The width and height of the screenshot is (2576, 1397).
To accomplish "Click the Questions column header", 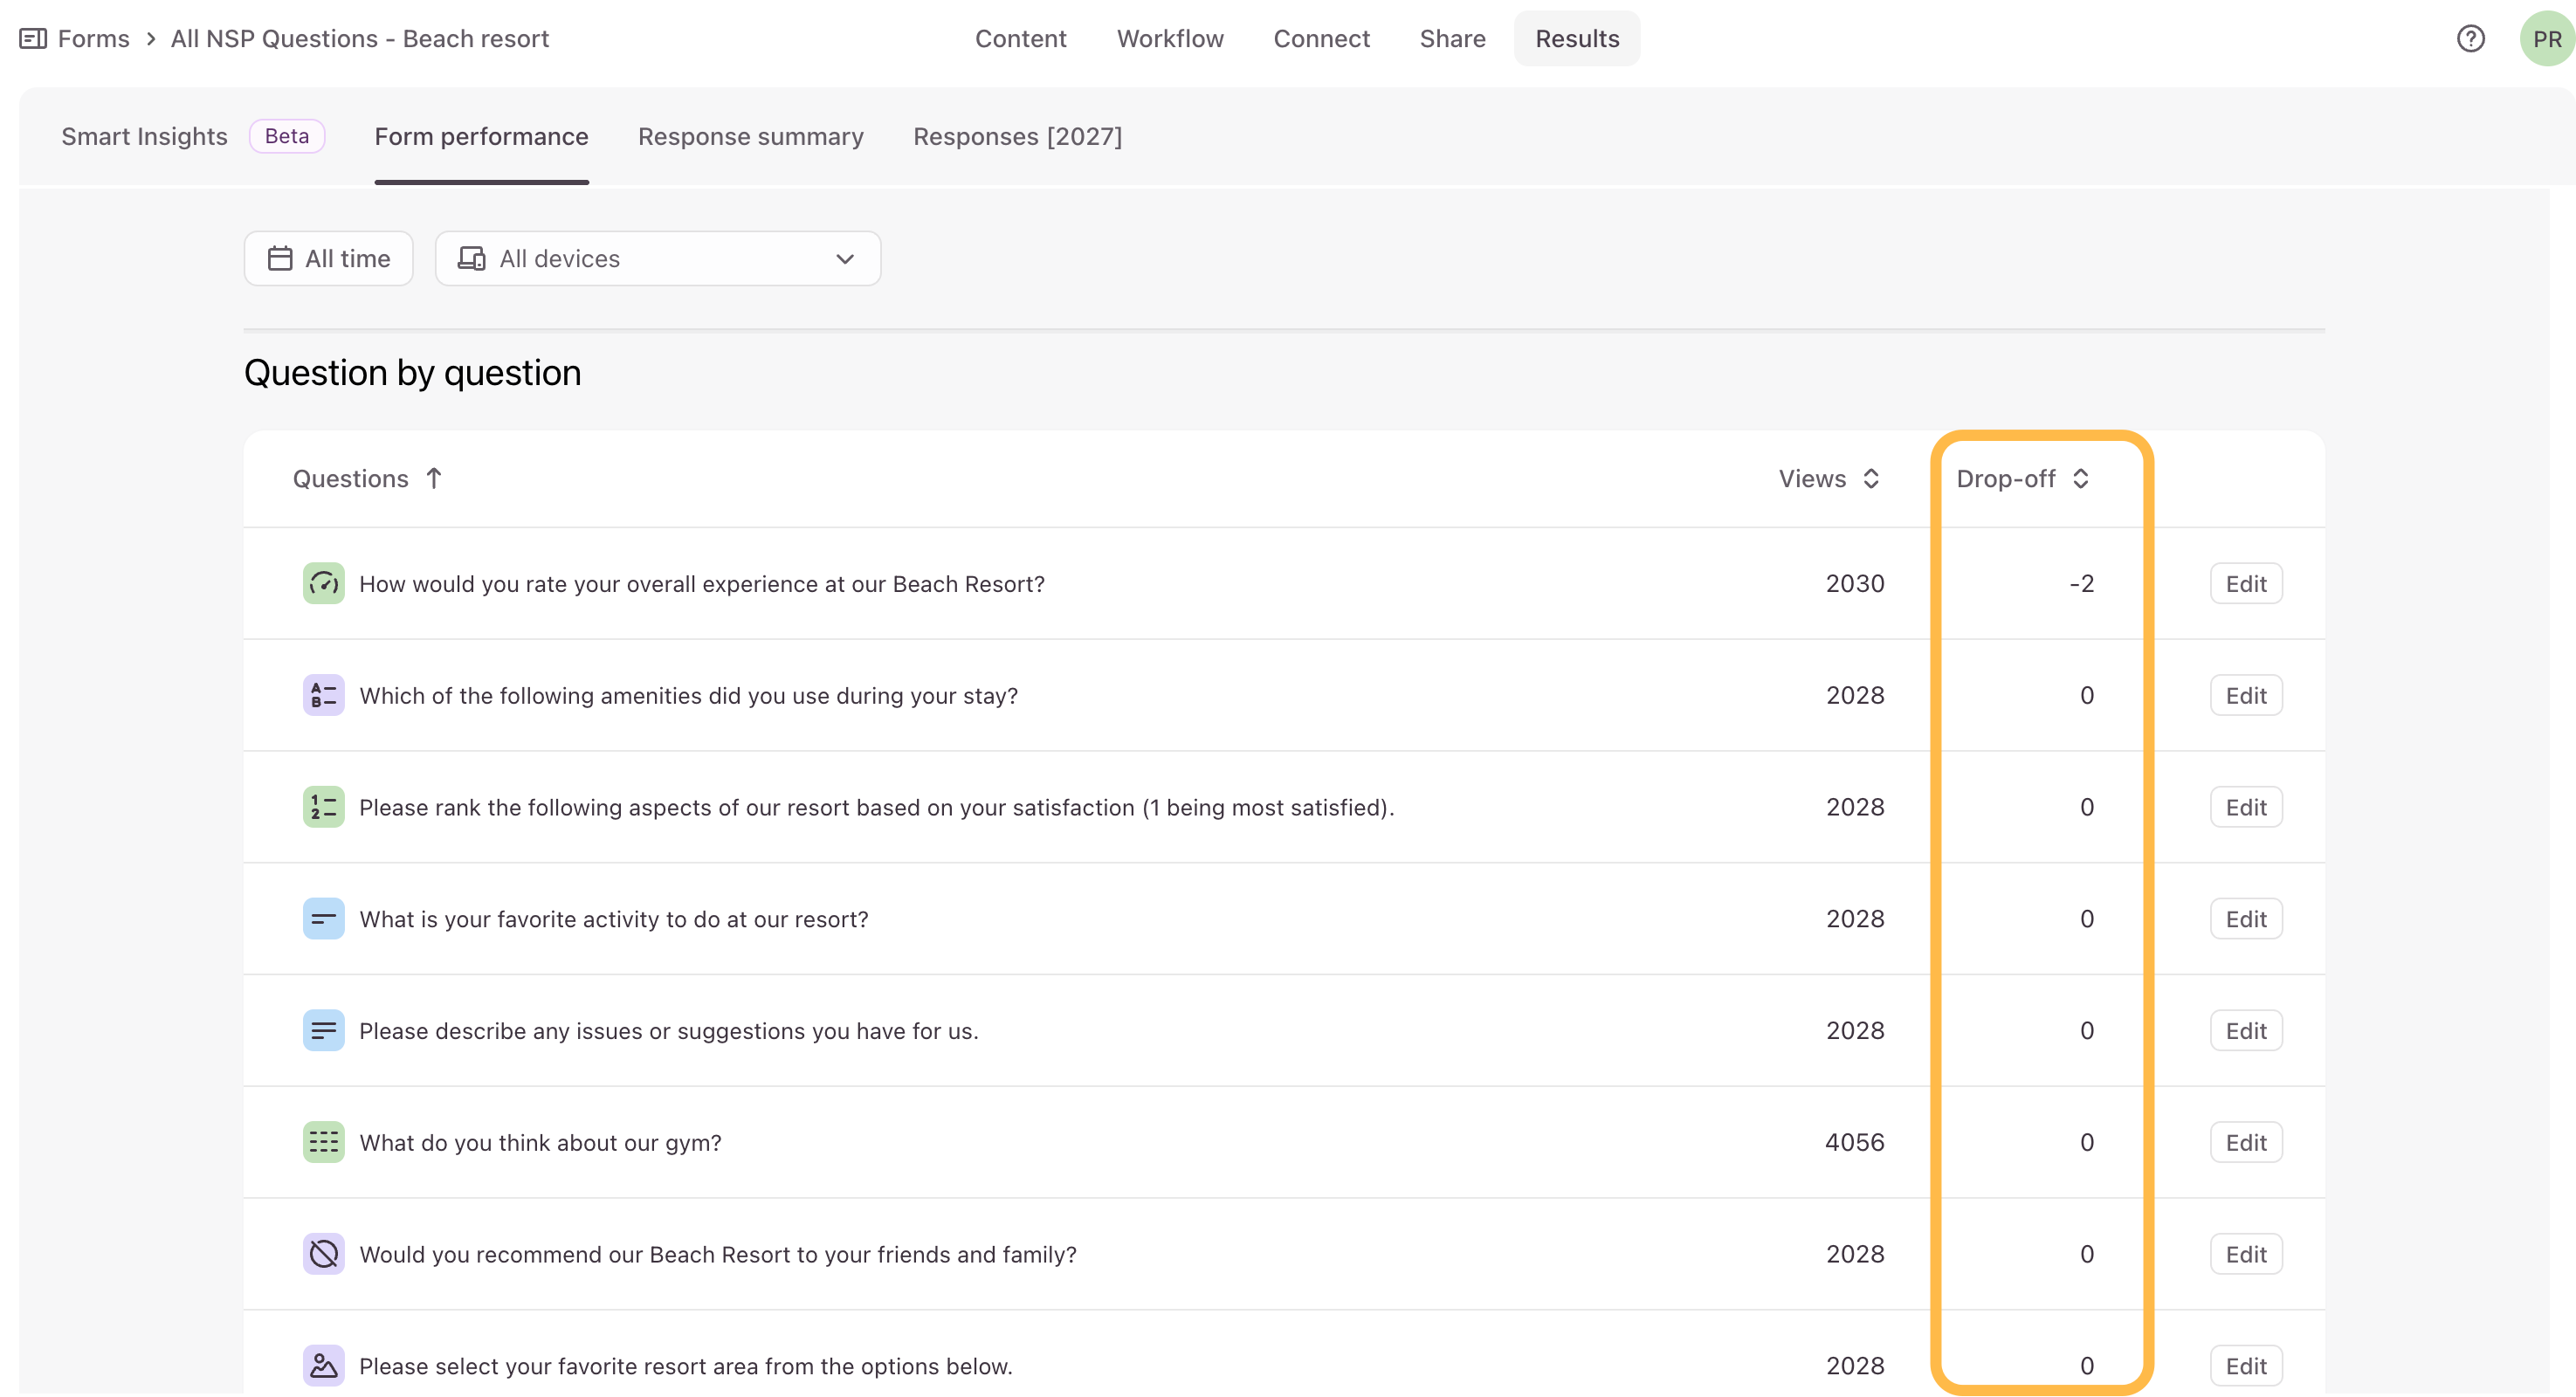I will click(x=351, y=479).
